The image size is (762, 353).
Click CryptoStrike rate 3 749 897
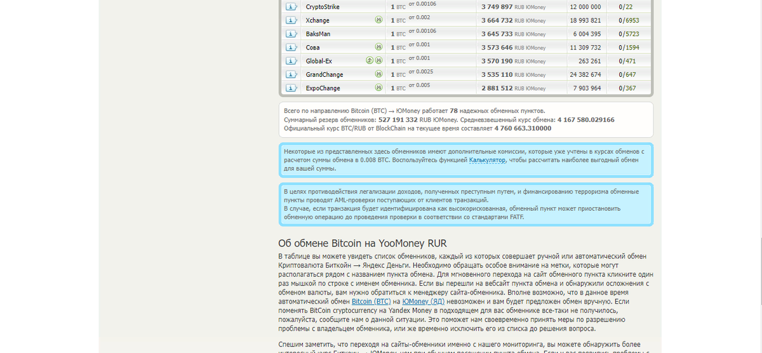[497, 7]
